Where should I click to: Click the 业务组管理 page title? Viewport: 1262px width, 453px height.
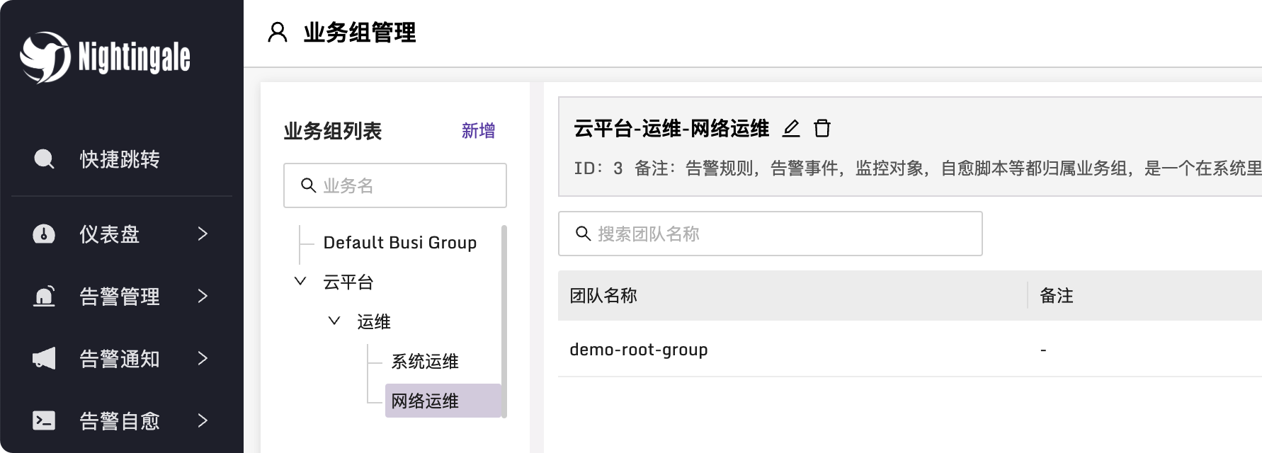[360, 33]
